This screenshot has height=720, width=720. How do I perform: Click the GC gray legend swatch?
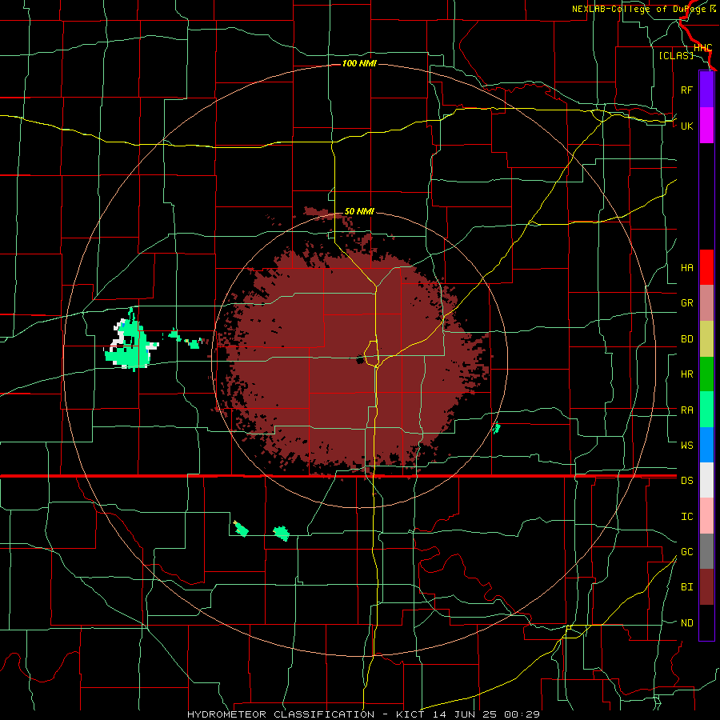tap(706, 551)
